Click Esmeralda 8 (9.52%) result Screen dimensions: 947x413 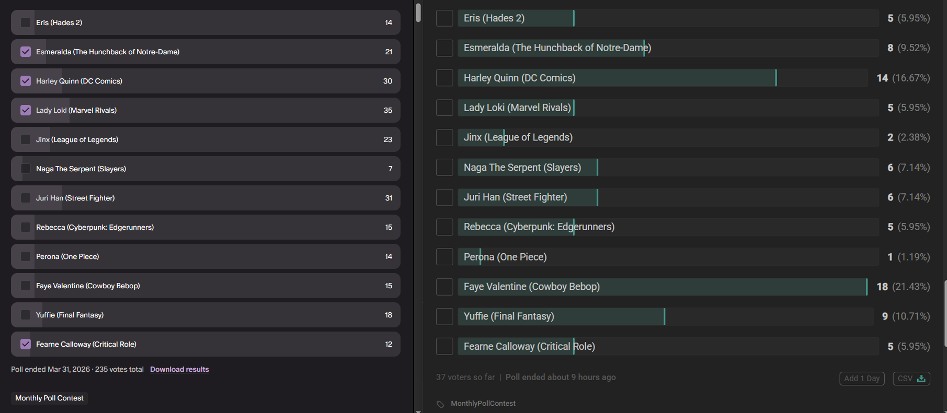(x=909, y=48)
